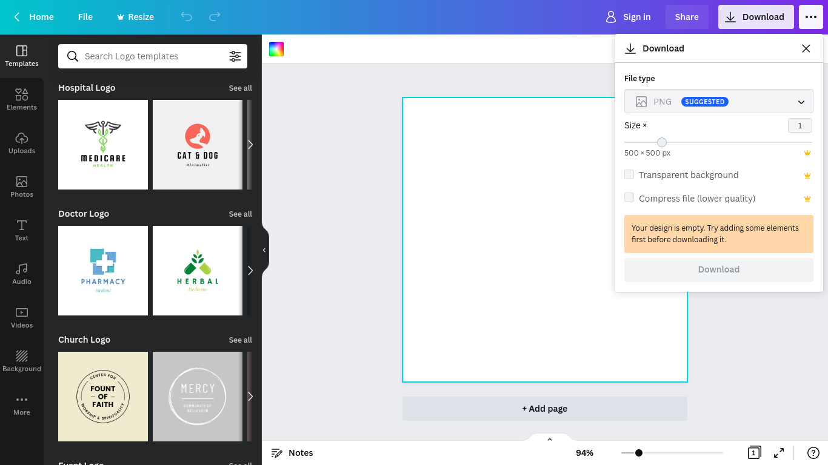Show more Church Logo templates with arrow

pyautogui.click(x=250, y=397)
